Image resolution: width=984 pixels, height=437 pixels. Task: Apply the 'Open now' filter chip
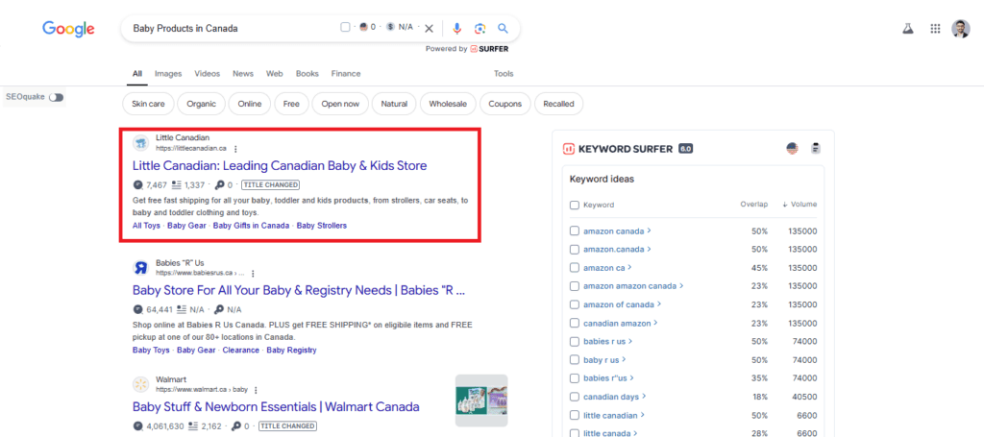[x=340, y=104]
